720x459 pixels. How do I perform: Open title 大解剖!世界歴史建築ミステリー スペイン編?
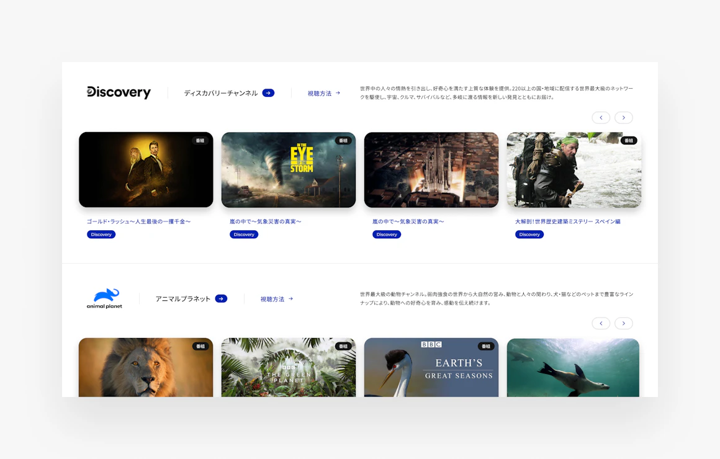567,221
